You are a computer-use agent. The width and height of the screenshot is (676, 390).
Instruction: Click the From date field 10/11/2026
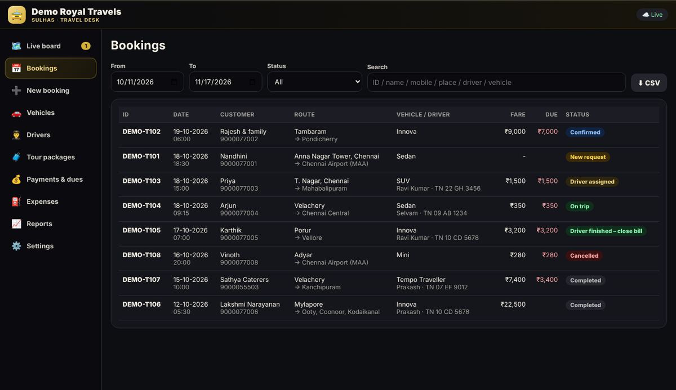147,82
